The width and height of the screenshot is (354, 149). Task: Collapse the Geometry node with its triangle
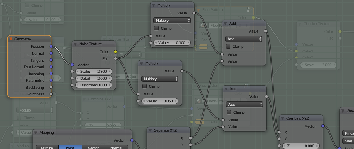[x=11, y=39]
